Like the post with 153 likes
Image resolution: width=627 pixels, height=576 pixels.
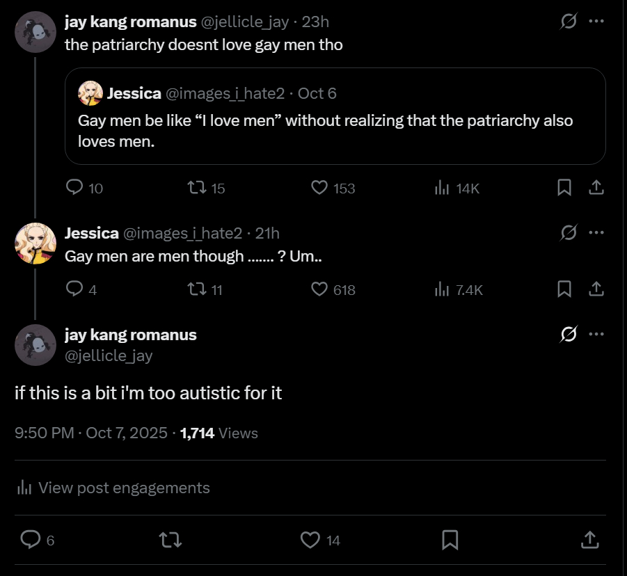click(x=319, y=188)
